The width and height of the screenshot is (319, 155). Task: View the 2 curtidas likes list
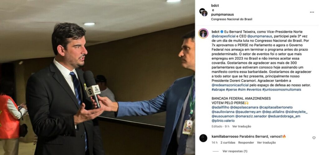pos(228,143)
